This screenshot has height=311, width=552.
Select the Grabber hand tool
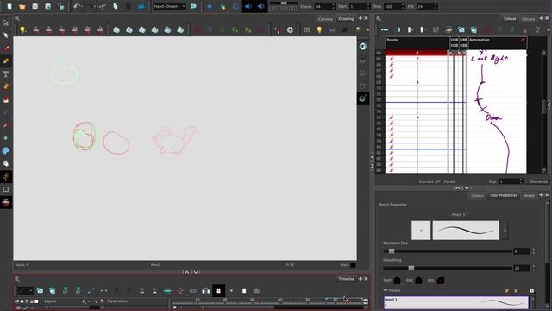(6, 163)
